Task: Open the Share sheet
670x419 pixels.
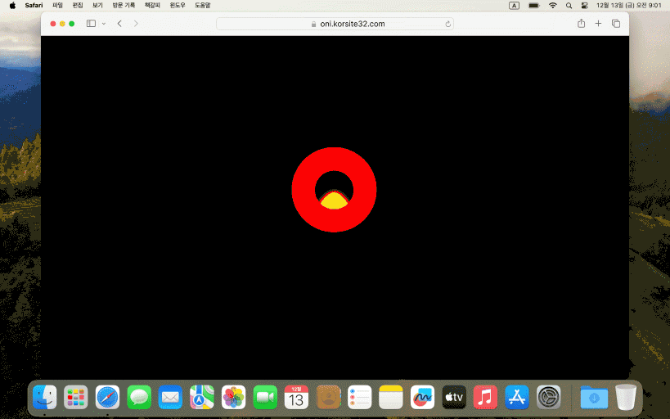Action: pyautogui.click(x=581, y=24)
